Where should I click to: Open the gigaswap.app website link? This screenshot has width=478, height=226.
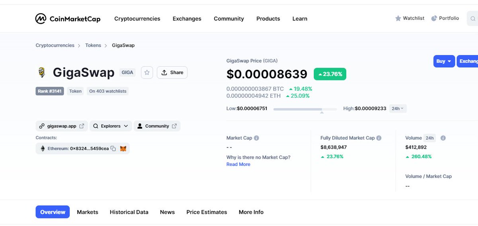click(62, 126)
